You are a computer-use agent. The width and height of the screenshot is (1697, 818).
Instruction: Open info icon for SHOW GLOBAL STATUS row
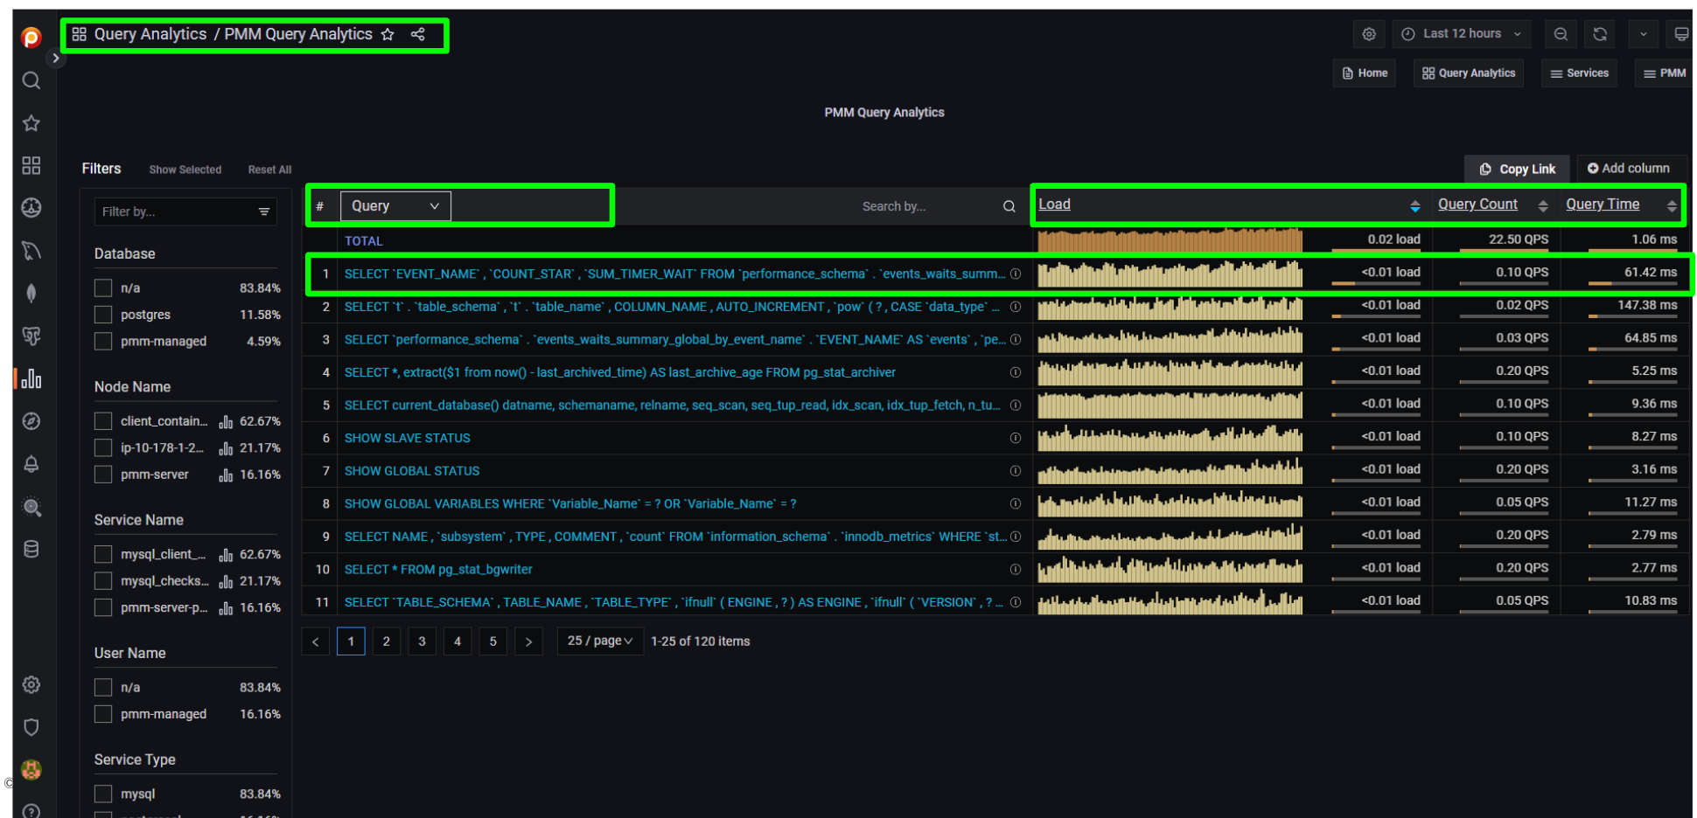[1016, 471]
